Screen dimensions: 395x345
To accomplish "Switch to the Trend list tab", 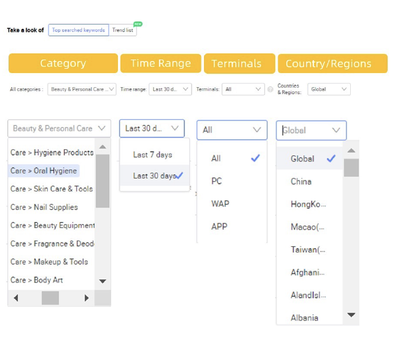I will click(x=122, y=30).
